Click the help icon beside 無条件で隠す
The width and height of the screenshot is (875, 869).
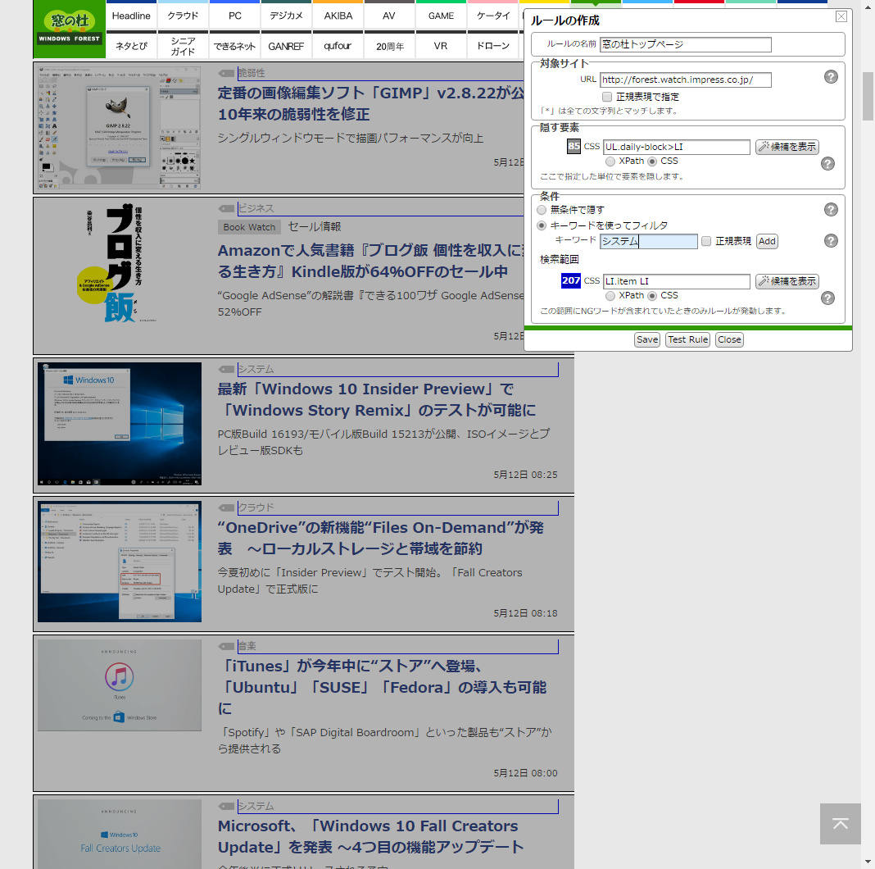(x=831, y=209)
